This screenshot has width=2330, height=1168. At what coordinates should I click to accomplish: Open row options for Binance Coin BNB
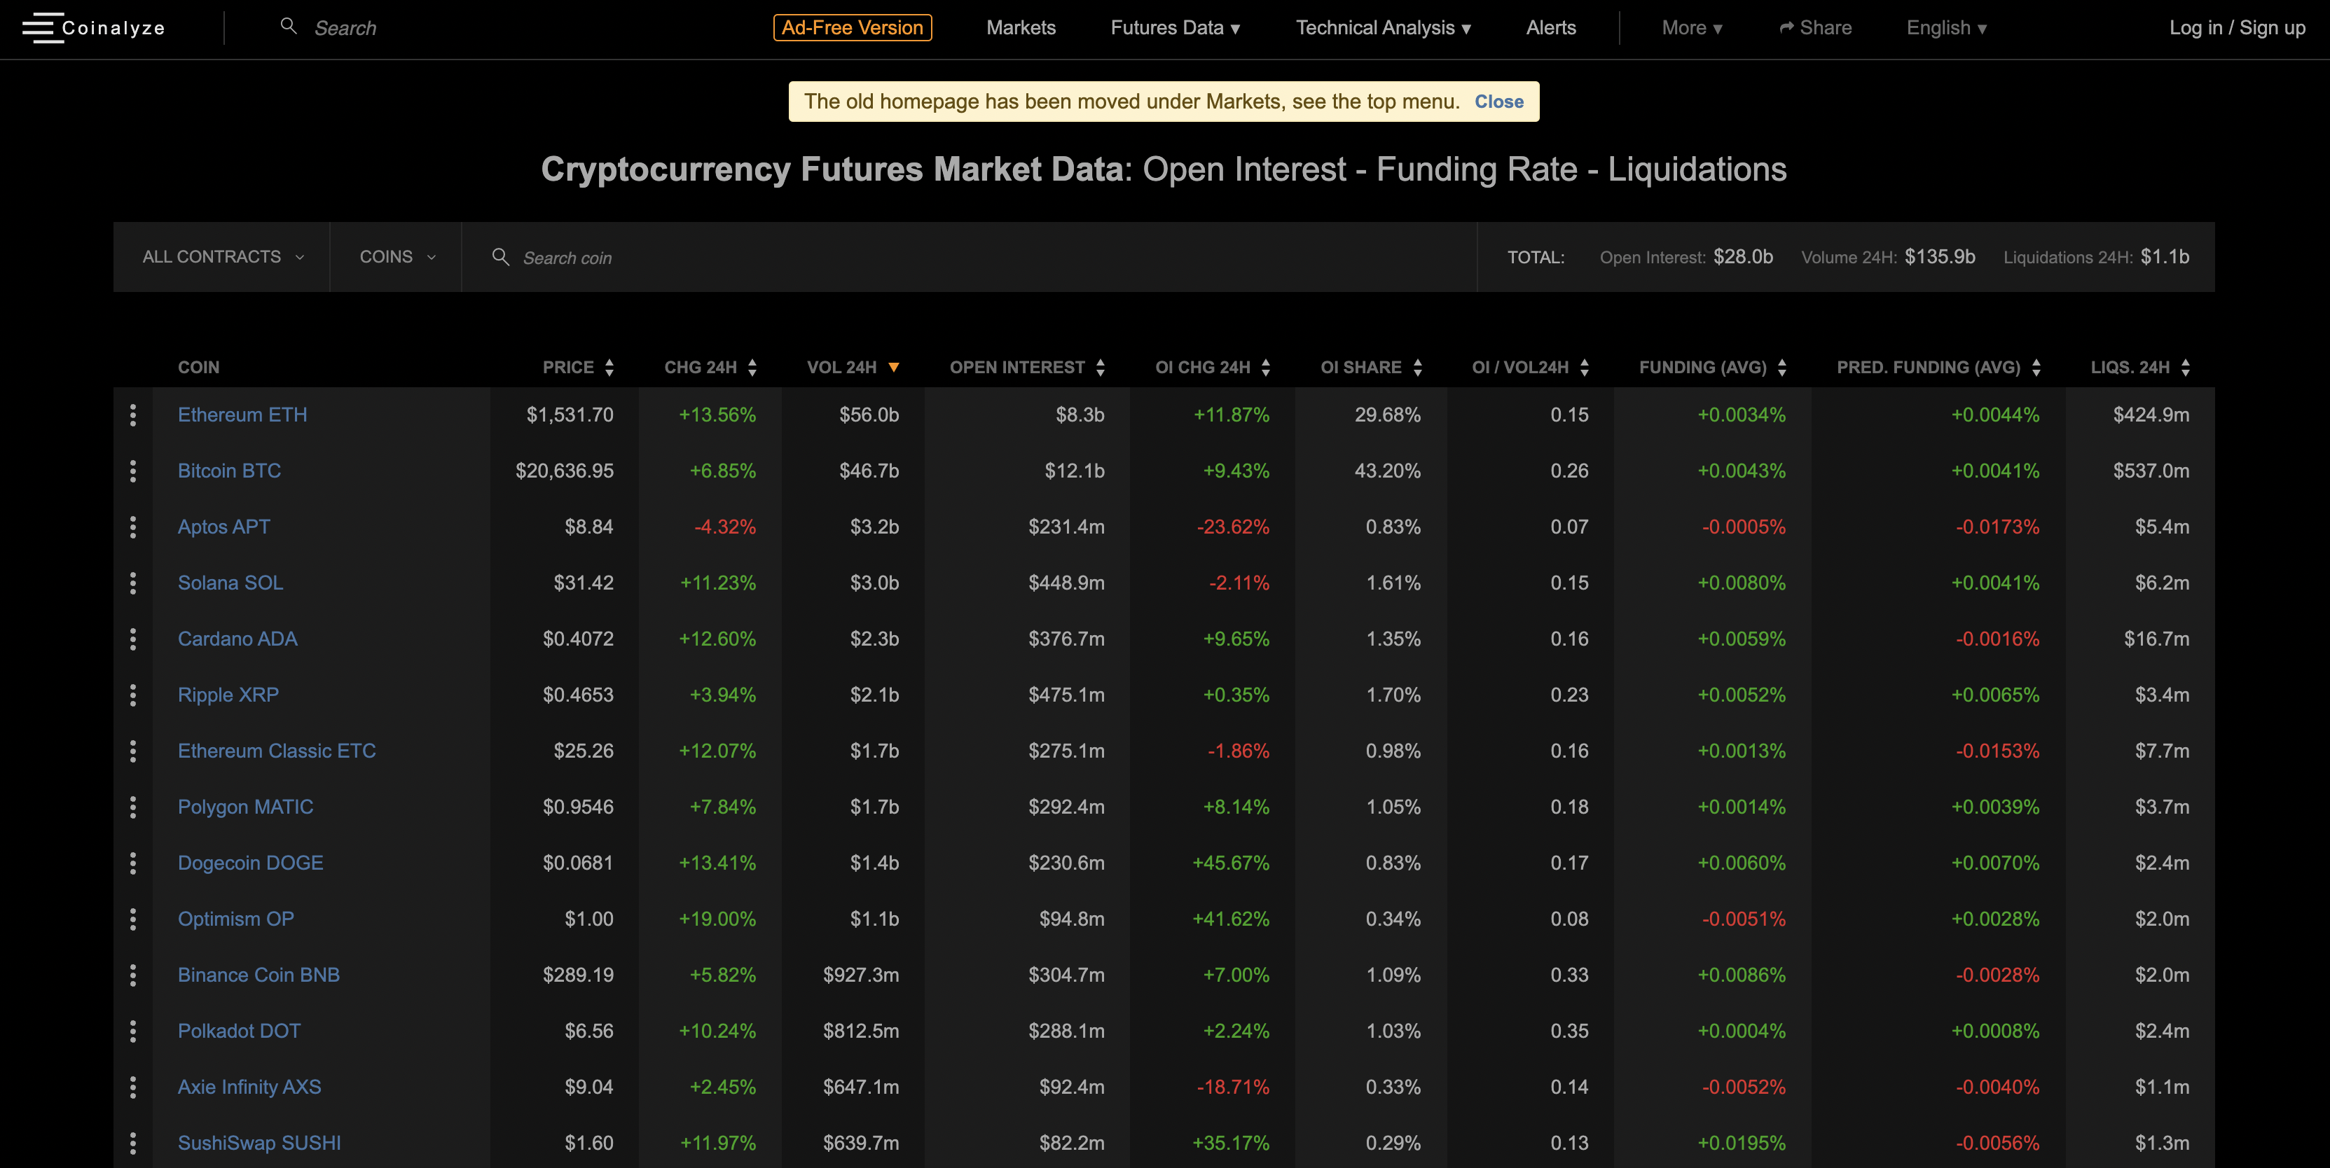(133, 975)
